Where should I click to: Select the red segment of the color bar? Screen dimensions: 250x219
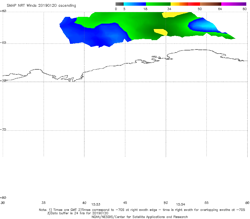click(x=194, y=4)
